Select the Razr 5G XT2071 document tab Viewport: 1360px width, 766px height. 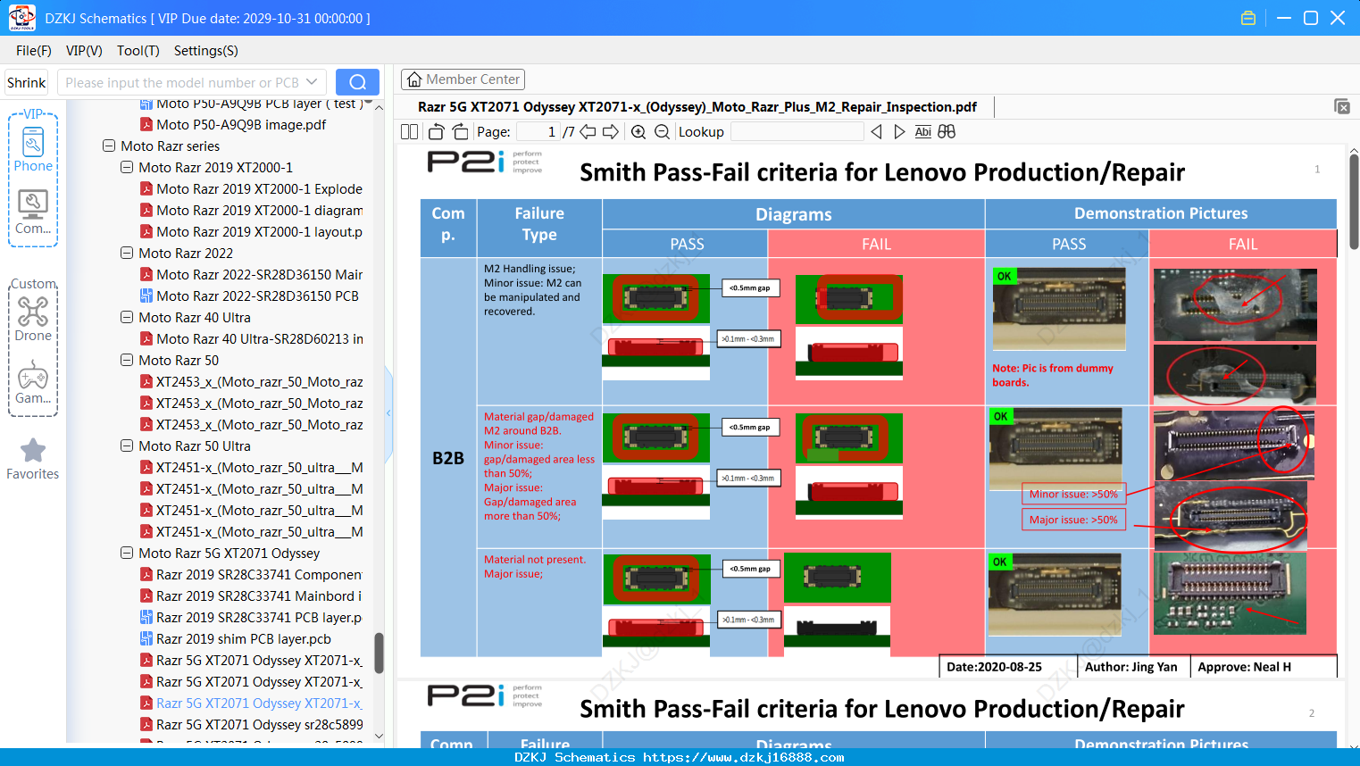pos(697,107)
